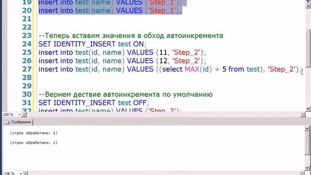Click the messages pane scrollbar up arrow

pos(307,128)
